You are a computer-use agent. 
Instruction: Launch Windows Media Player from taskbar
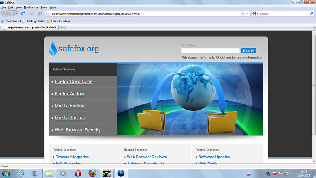(63, 173)
